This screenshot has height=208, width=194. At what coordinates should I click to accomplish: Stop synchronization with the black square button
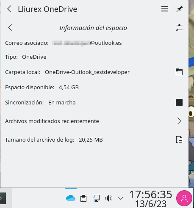click(x=179, y=102)
